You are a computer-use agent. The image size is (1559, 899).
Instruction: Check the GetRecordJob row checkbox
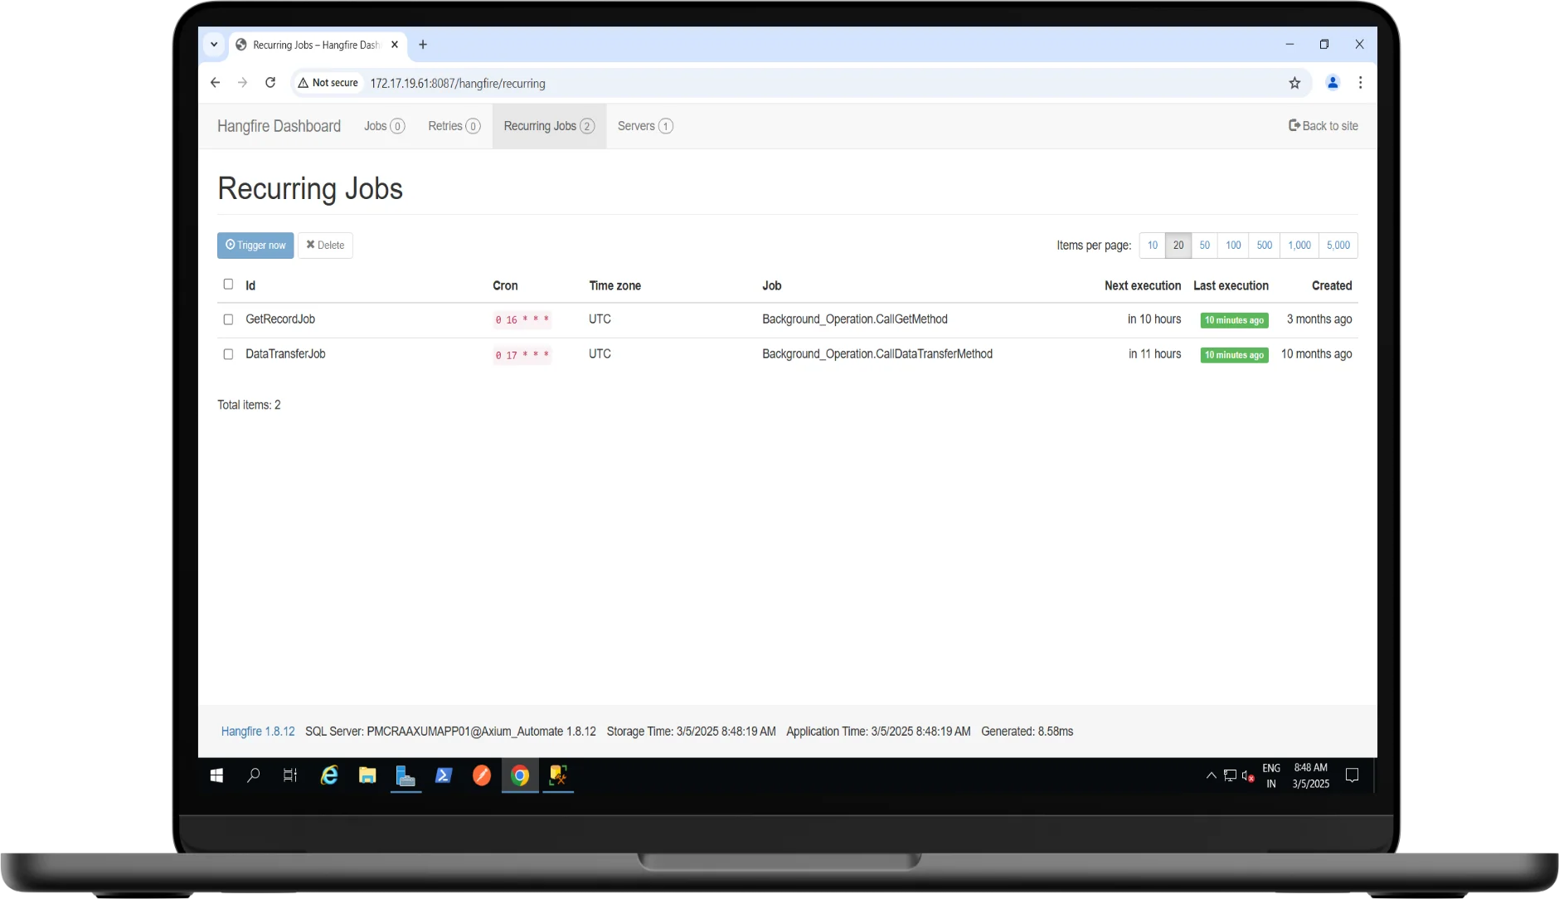point(228,319)
